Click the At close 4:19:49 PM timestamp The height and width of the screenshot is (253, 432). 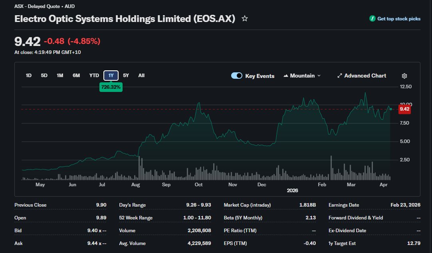click(48, 52)
